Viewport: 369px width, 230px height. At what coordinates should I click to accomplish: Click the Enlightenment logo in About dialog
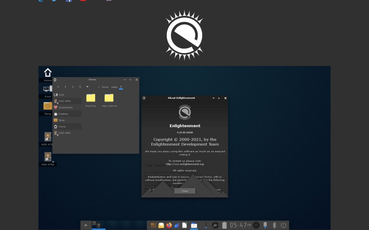click(185, 112)
